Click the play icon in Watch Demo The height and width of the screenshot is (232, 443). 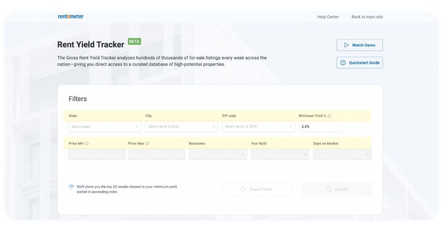[x=347, y=45]
